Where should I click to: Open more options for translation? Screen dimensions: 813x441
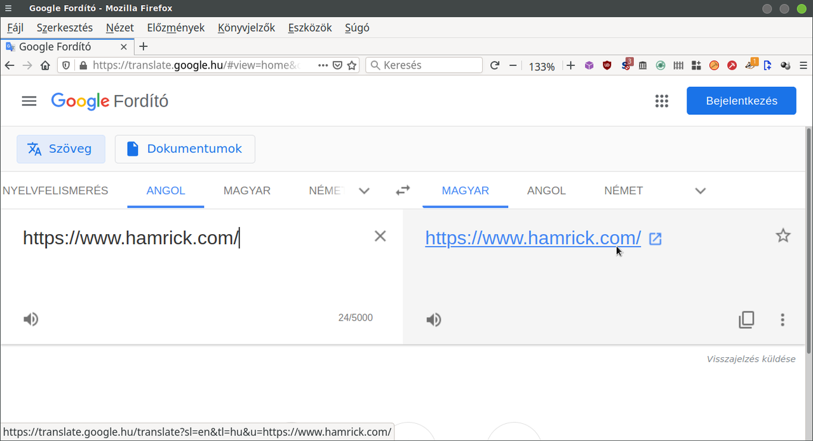click(x=783, y=319)
